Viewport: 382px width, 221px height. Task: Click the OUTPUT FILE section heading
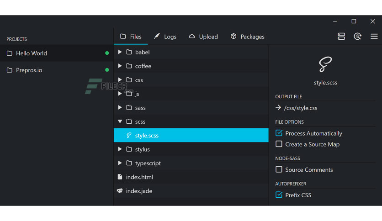288,97
